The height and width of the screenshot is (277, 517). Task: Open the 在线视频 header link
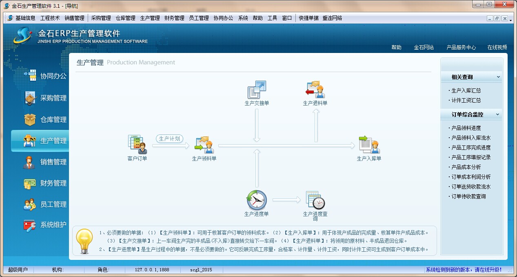pos(497,47)
